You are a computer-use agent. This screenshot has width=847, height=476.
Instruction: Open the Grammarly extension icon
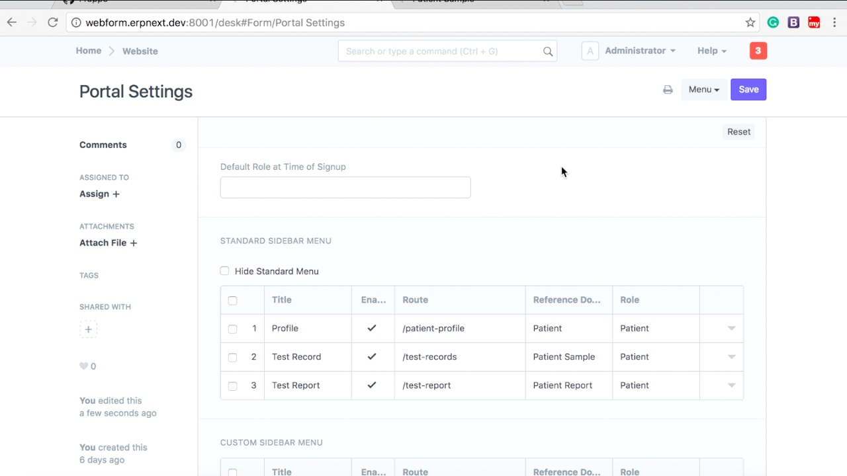[x=773, y=22]
